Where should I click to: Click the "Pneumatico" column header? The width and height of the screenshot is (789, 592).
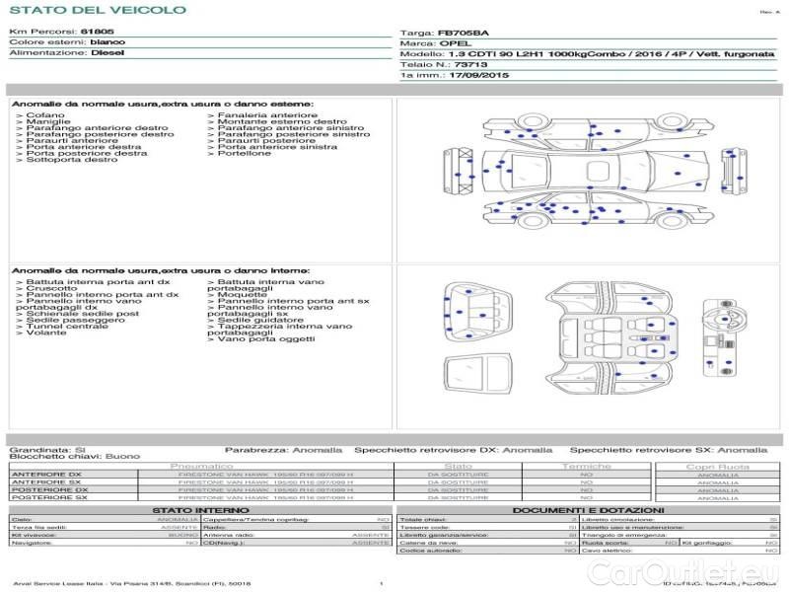click(x=202, y=466)
